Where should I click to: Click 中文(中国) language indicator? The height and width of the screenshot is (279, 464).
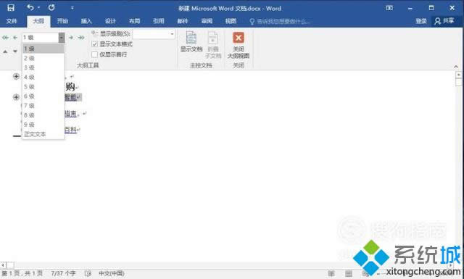coord(112,273)
